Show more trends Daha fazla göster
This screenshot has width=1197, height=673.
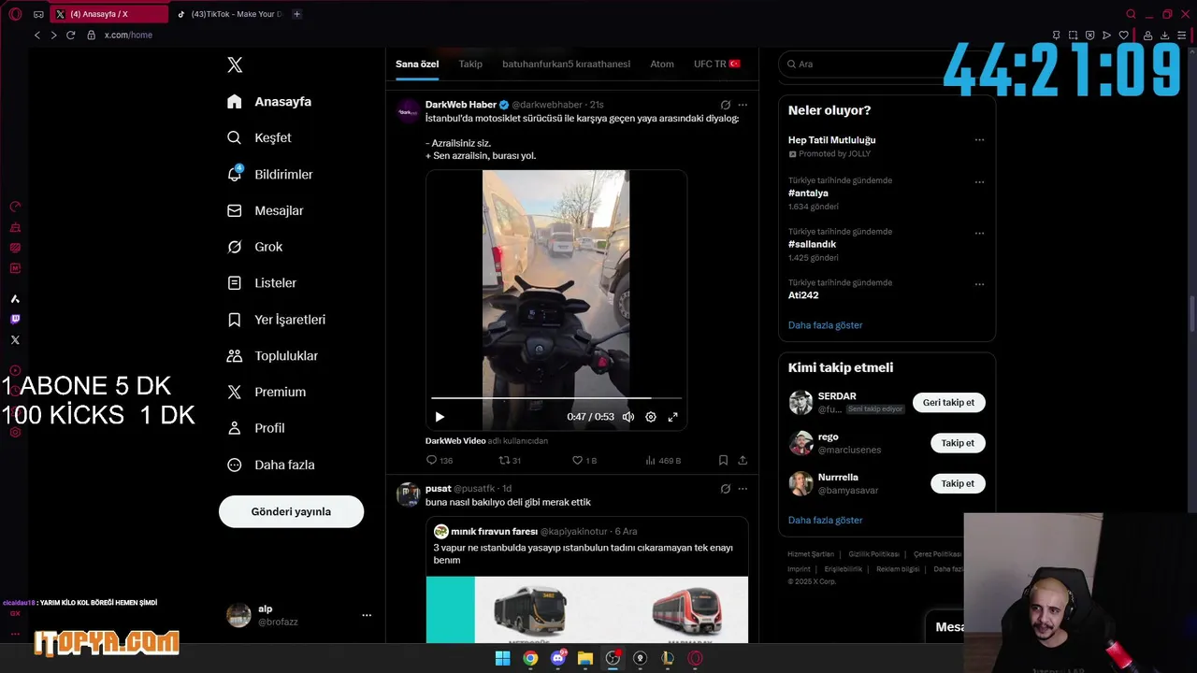coord(825,325)
